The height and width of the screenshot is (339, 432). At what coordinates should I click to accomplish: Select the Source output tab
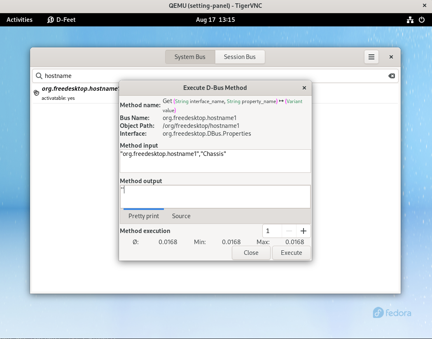[x=181, y=216]
